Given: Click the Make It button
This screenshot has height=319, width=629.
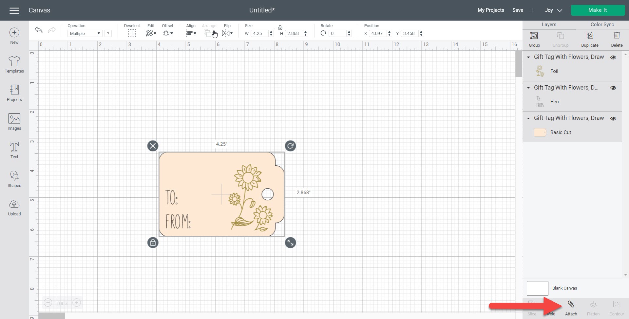Looking at the screenshot, I should tap(598, 10).
